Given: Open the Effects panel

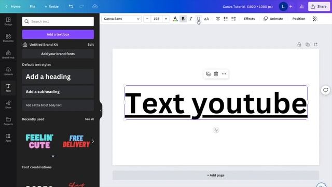Looking at the screenshot, I should point(249,19).
